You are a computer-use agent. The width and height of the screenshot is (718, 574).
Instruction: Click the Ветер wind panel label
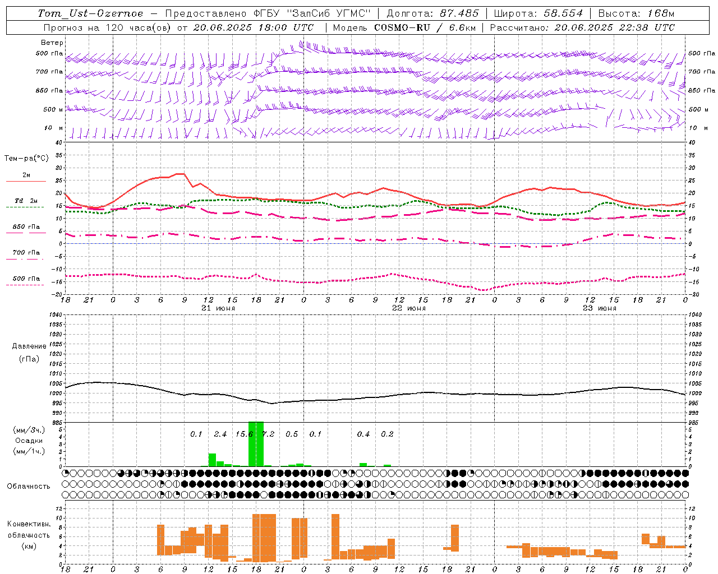[52, 43]
